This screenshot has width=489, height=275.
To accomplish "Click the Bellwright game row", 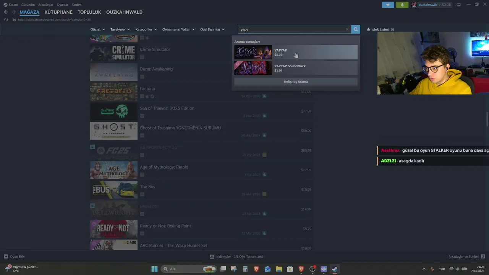I will [x=201, y=209].
